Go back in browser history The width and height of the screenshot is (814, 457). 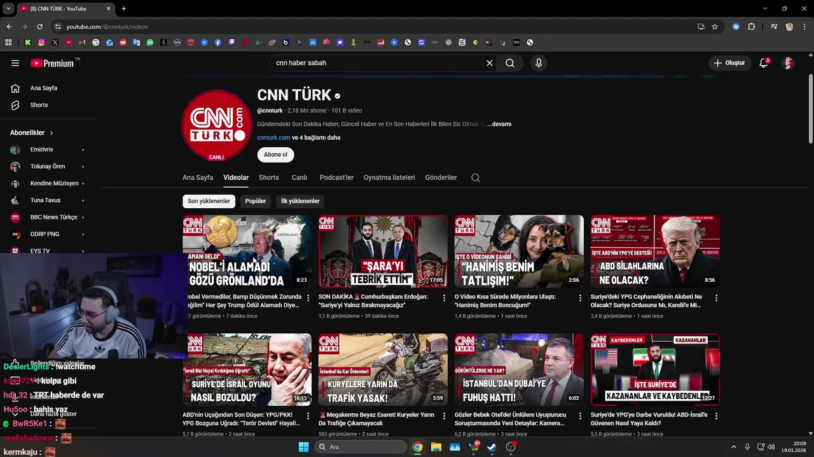[x=9, y=27]
